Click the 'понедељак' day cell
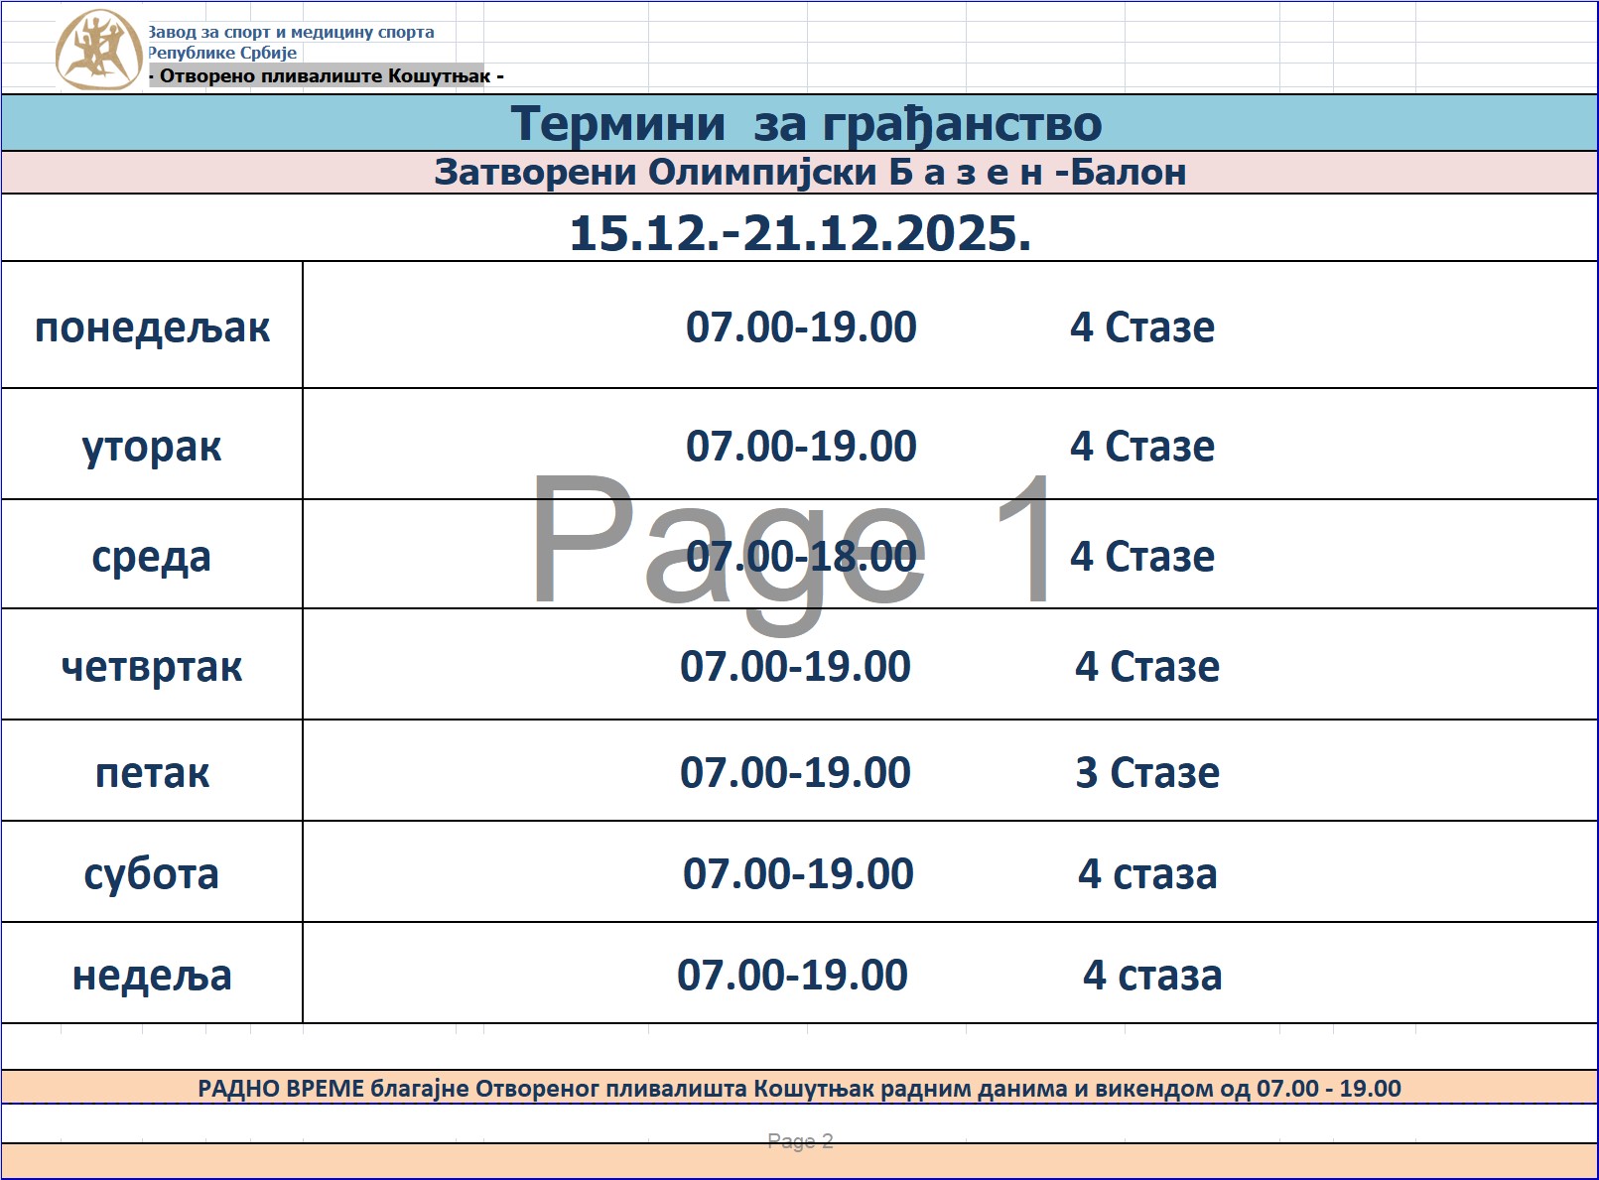 152,327
